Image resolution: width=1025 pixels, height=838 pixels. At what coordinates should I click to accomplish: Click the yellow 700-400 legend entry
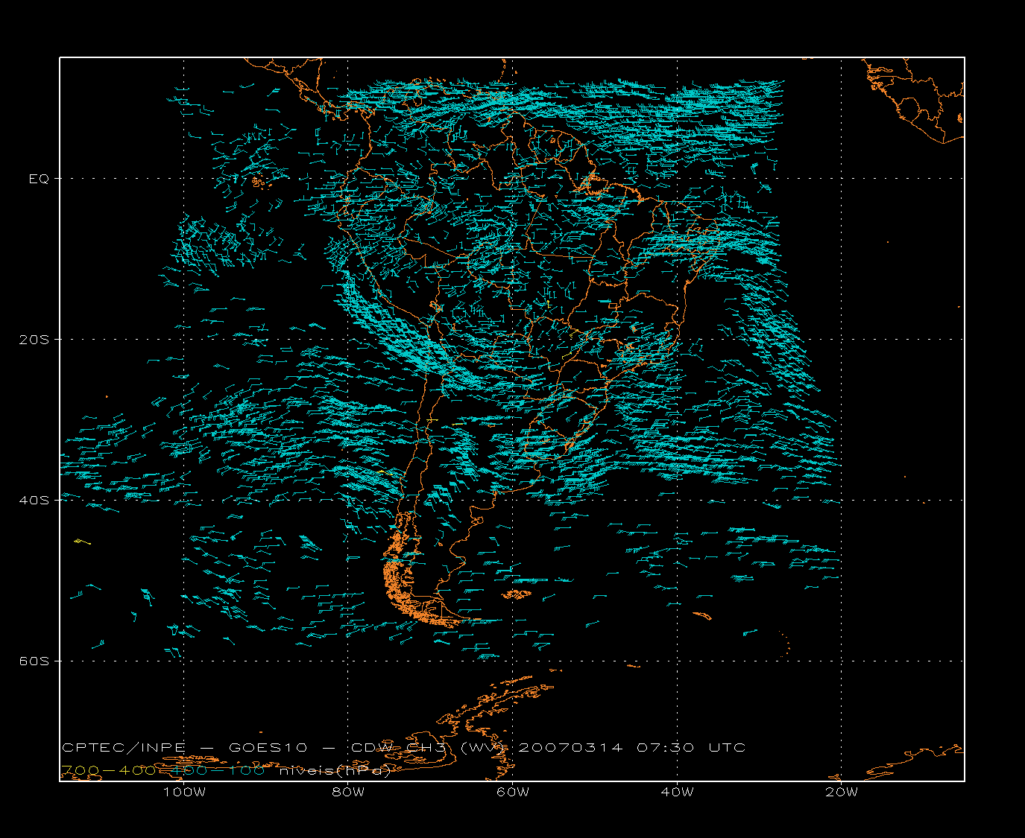tap(108, 771)
